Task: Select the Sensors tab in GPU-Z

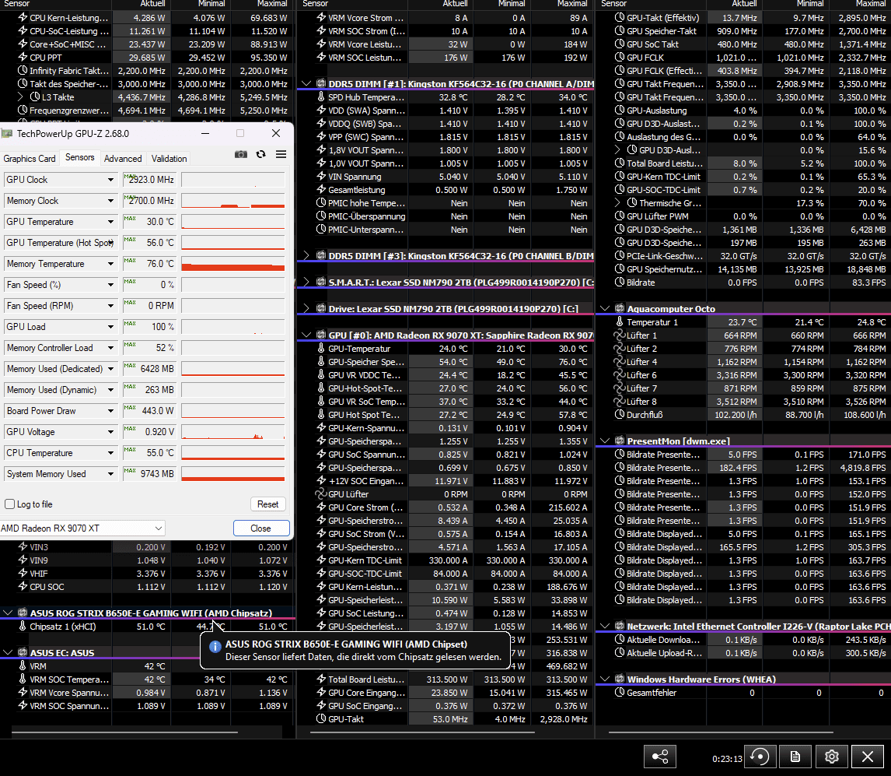Action: (x=80, y=157)
